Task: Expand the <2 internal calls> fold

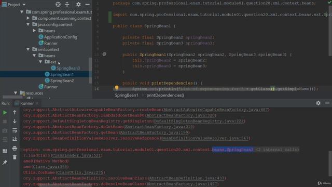Action: [277, 150]
